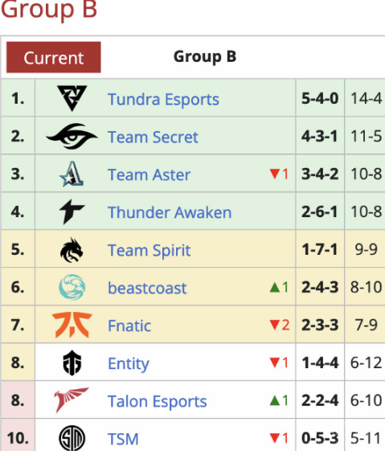Image resolution: width=385 pixels, height=451 pixels.
Task: Click the Team Aster logo icon
Action: coord(72,174)
